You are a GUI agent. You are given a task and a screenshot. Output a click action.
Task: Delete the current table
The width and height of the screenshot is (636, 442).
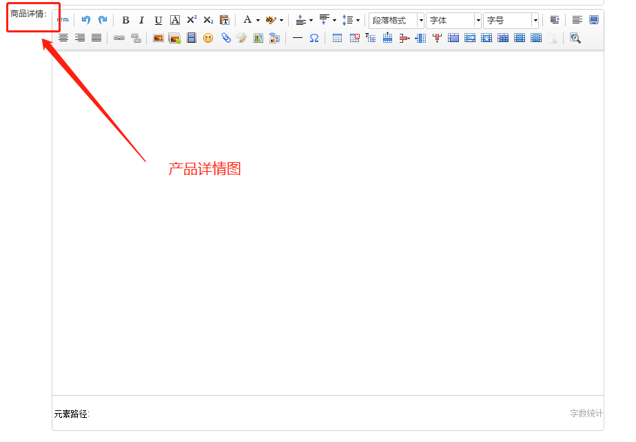[x=354, y=38]
